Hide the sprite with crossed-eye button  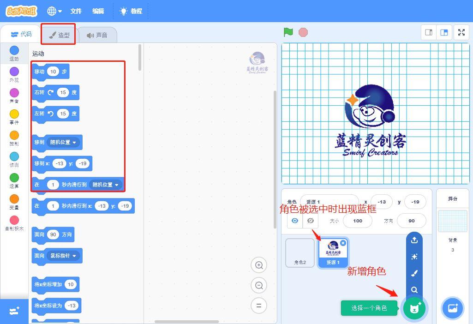(311, 221)
